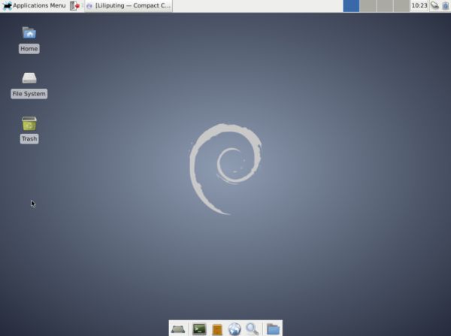Open the File System desktop icon

point(29,79)
